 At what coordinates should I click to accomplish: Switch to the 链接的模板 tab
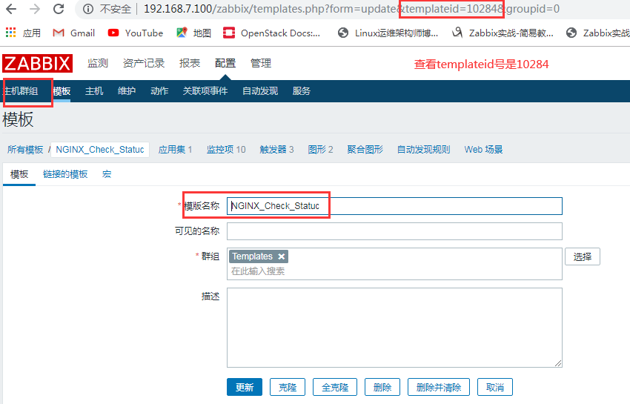click(65, 174)
